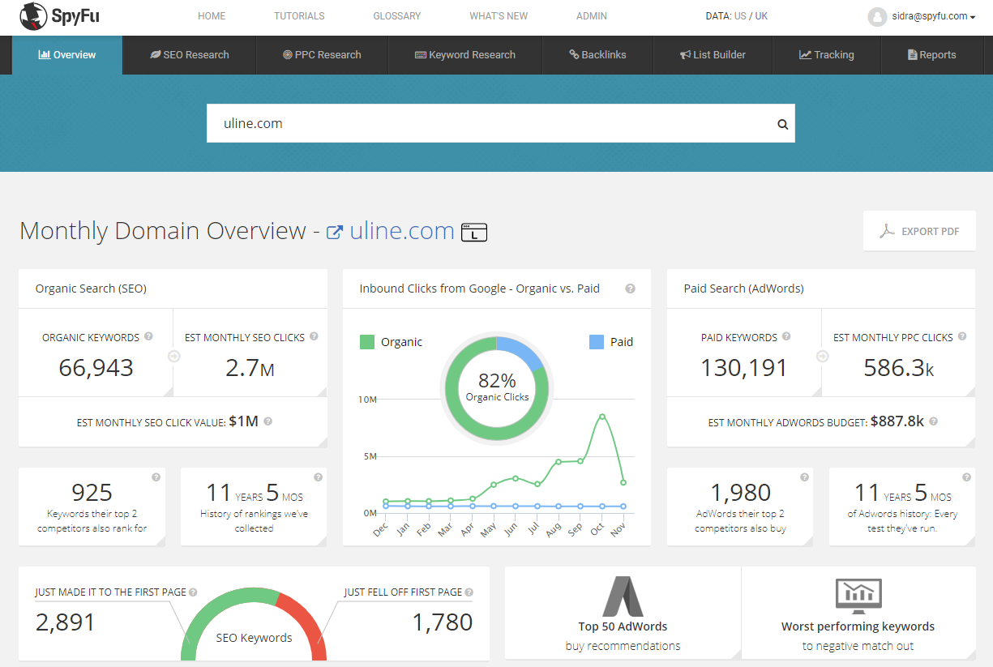993x667 pixels.
Task: Open the Tutorials link in top navigation
Action: [299, 16]
